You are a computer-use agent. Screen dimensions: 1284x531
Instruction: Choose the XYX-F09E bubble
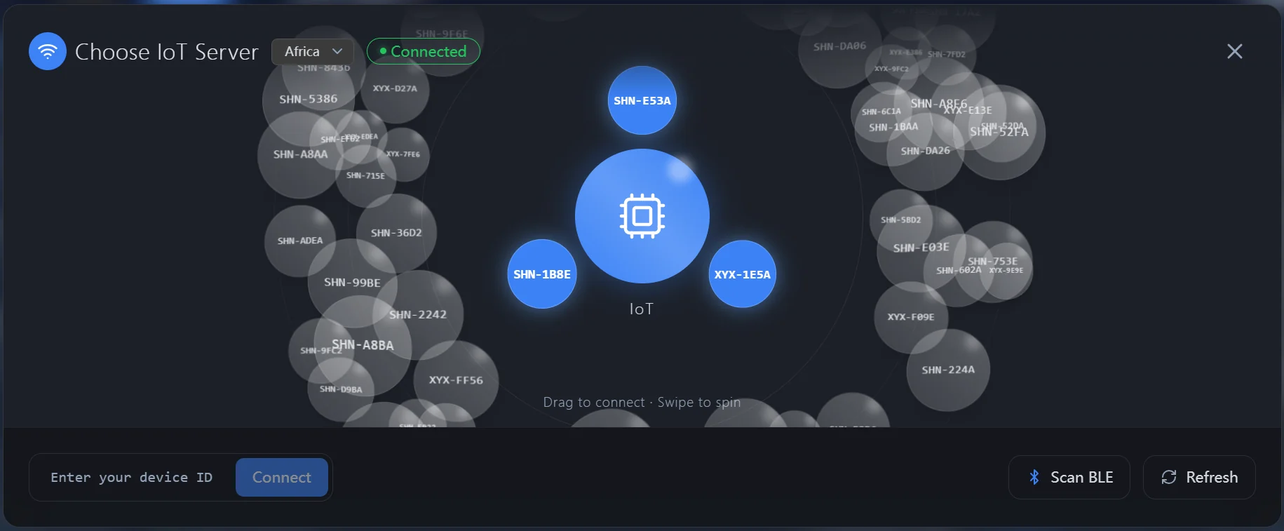[x=911, y=317]
